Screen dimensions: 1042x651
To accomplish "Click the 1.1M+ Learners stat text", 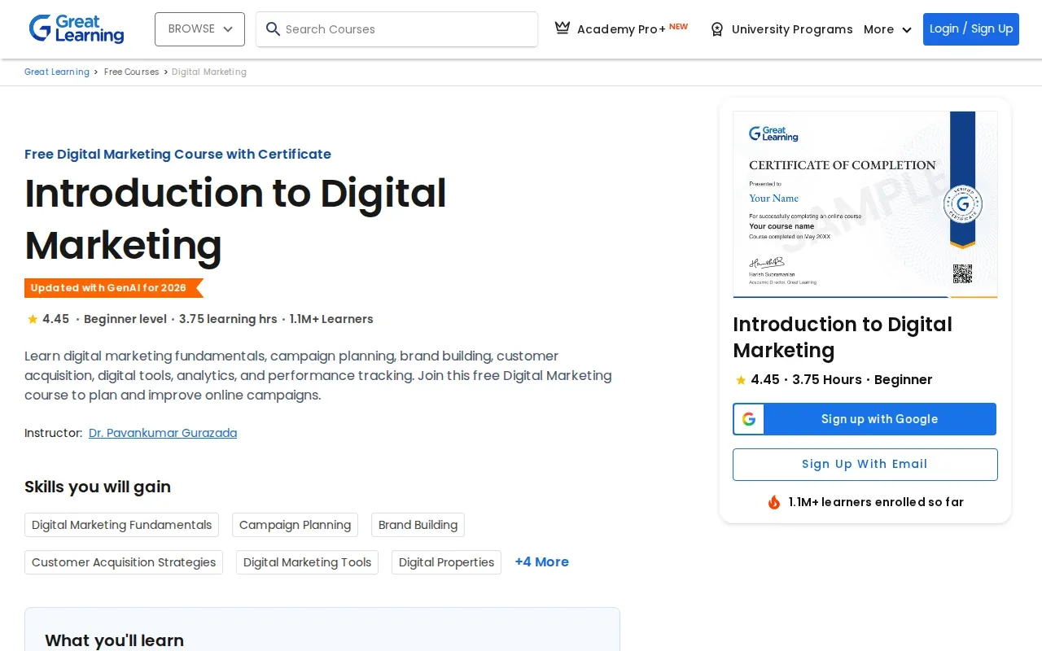I will (331, 319).
